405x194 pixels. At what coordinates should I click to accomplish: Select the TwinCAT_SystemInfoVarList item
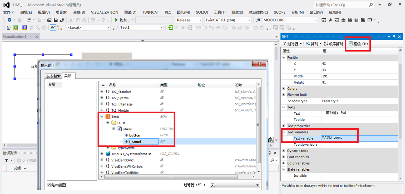coord(131,154)
